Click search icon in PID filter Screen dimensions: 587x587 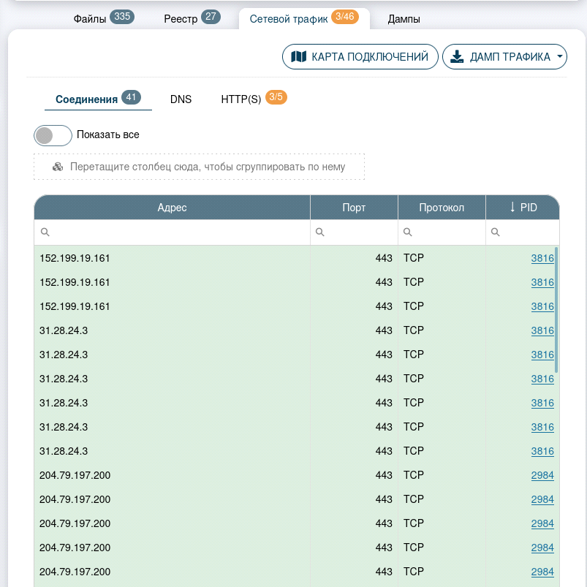[x=496, y=232]
